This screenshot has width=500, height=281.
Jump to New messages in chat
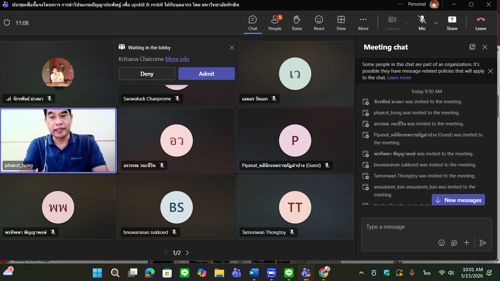(x=458, y=200)
